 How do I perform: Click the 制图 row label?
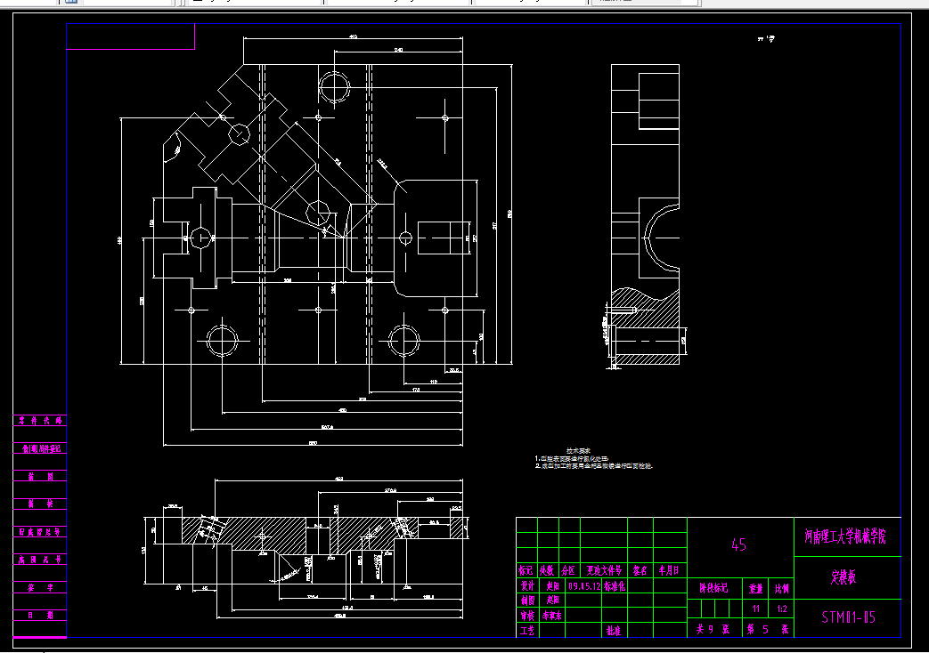tap(527, 600)
